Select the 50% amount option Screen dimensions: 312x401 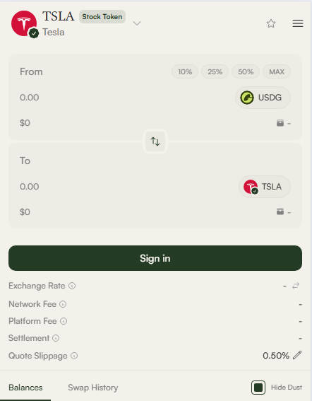246,71
